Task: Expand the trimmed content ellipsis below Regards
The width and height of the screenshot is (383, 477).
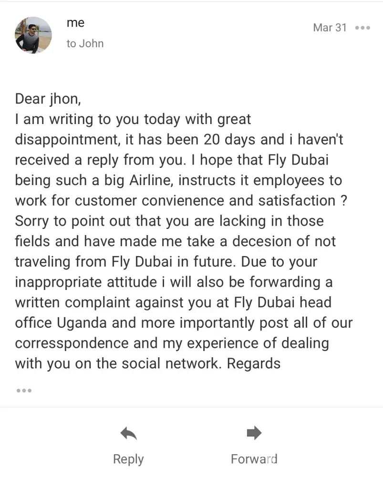Action: tap(24, 390)
